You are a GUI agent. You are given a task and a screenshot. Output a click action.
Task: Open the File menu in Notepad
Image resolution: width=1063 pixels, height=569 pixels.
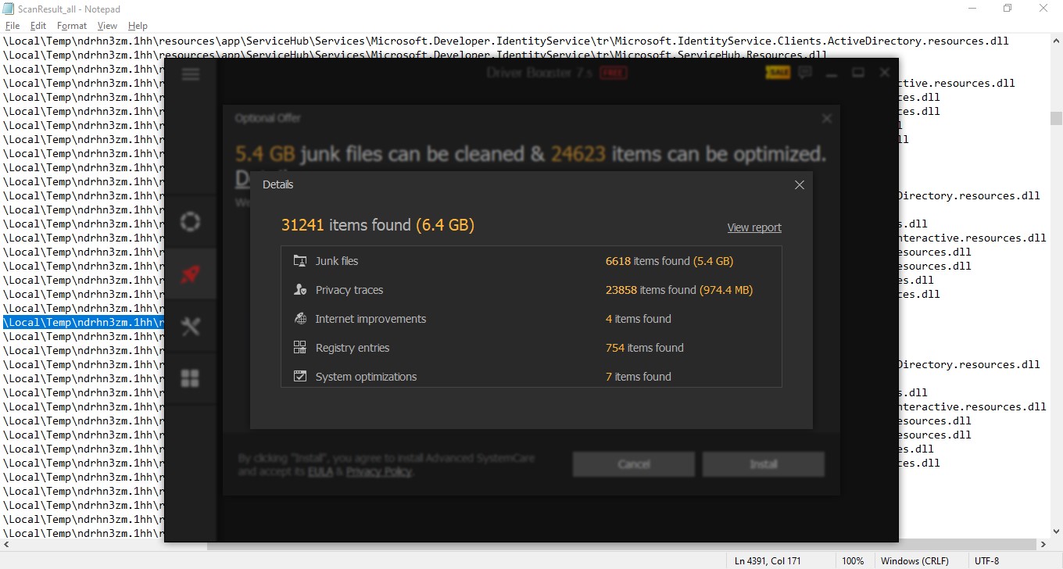tap(12, 26)
